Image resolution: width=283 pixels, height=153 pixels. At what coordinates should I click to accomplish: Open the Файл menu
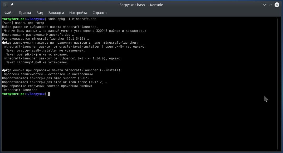(9, 13)
